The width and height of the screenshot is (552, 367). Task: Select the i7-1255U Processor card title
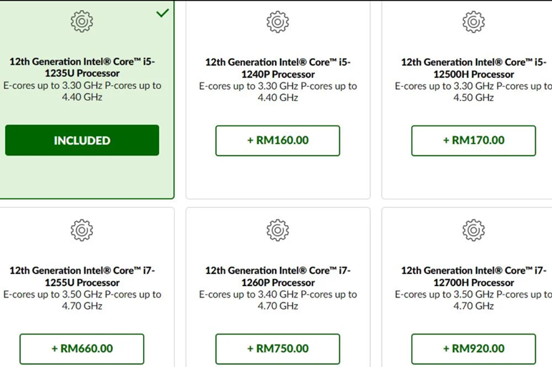[x=82, y=277]
